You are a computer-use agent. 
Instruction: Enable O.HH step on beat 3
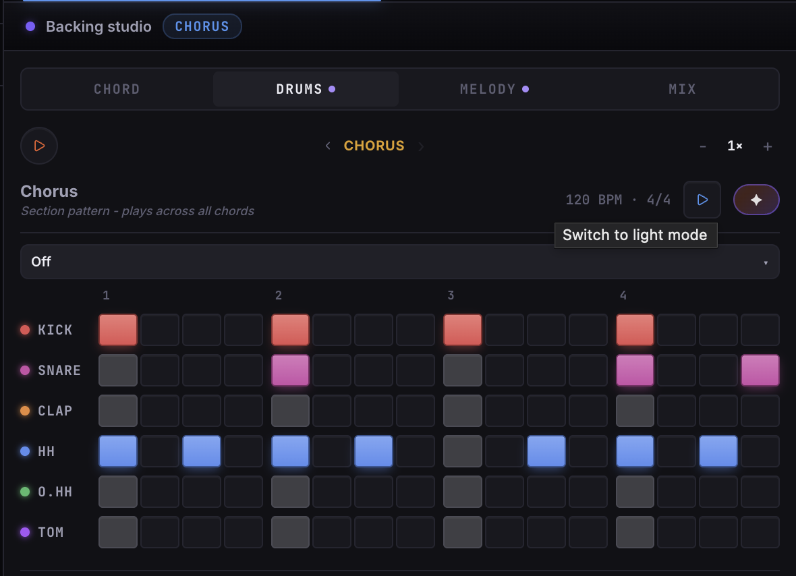point(463,492)
